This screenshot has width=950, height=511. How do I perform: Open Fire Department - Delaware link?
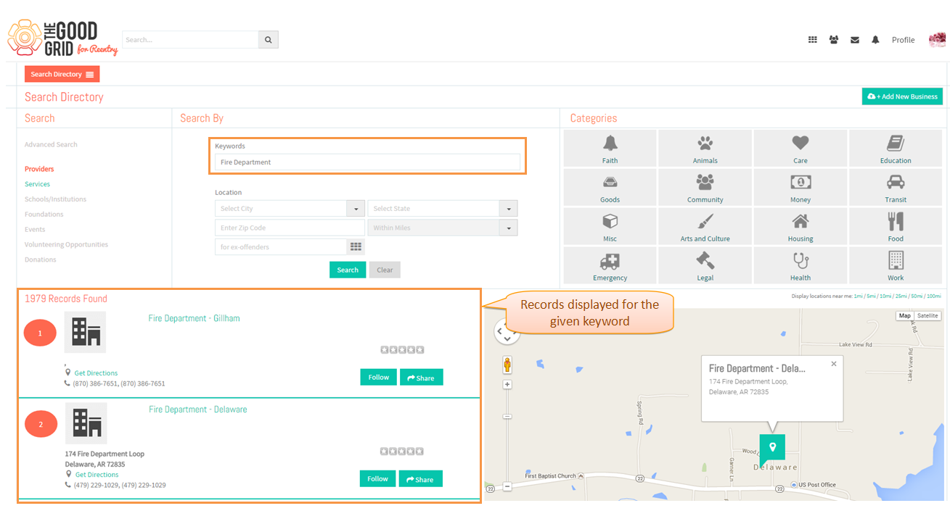[198, 410]
